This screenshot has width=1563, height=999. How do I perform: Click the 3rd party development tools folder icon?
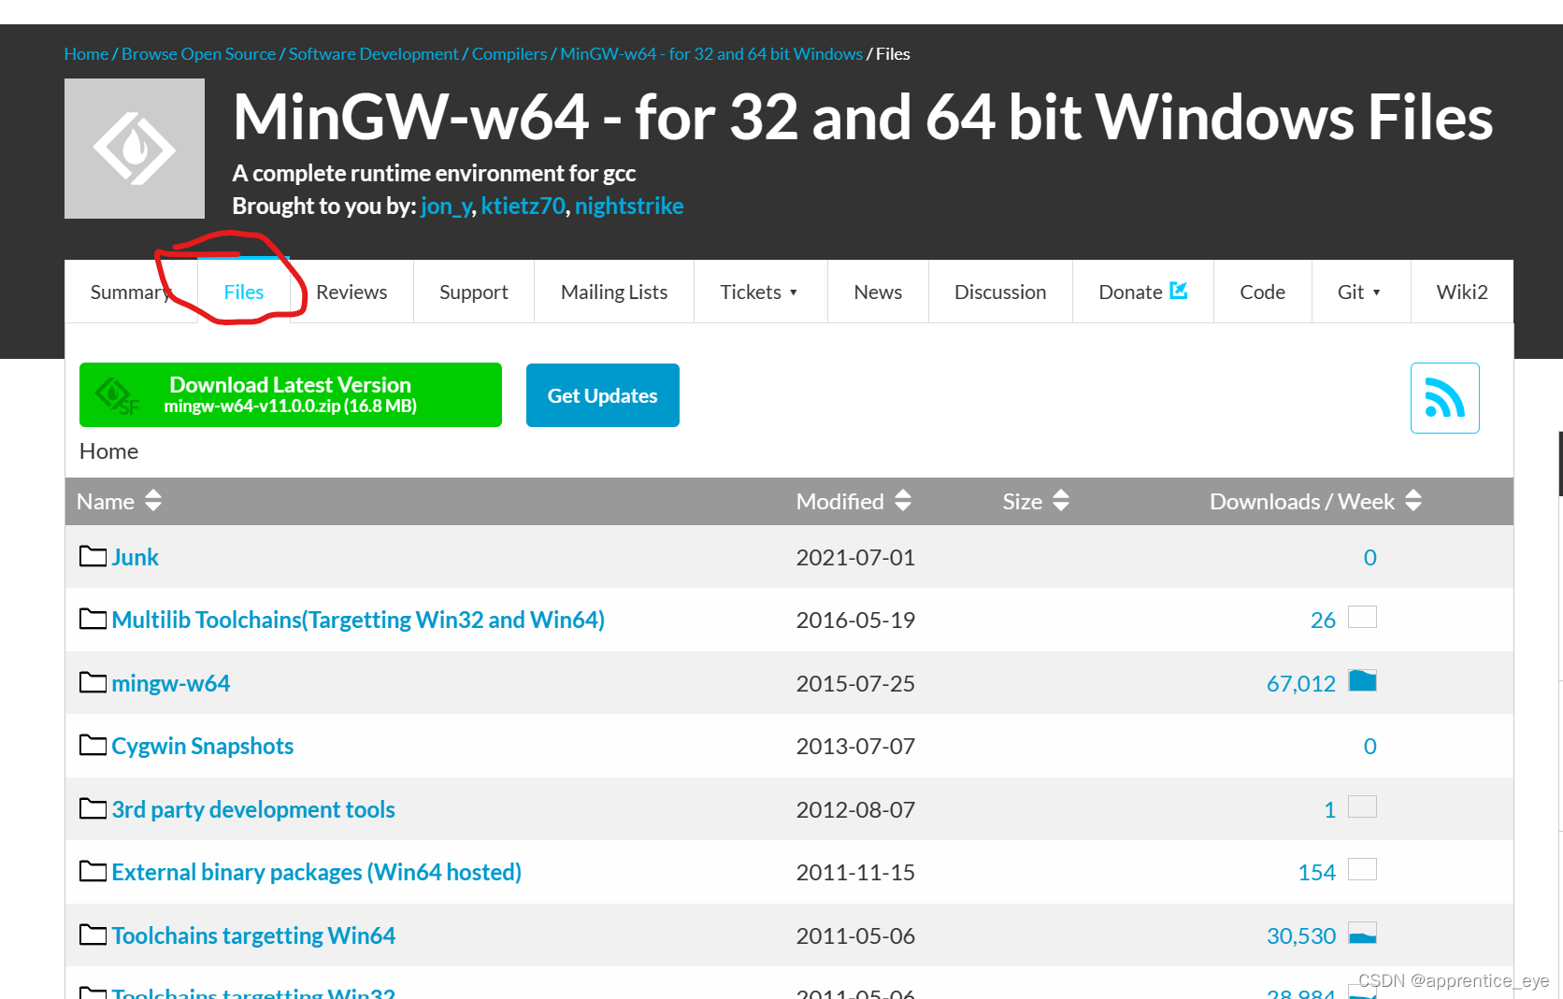(x=93, y=808)
